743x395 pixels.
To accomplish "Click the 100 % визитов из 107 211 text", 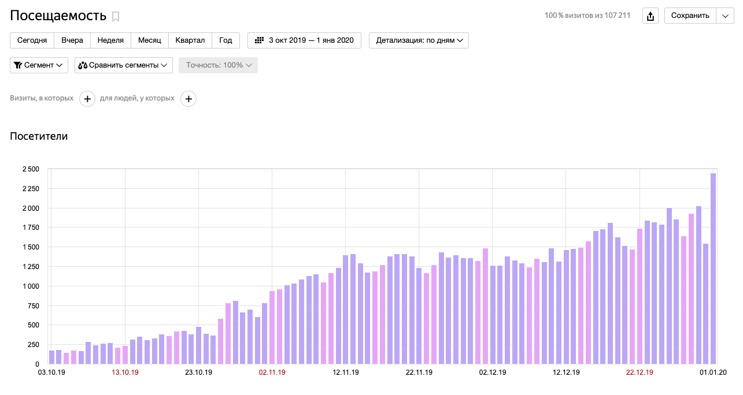I will (x=587, y=16).
